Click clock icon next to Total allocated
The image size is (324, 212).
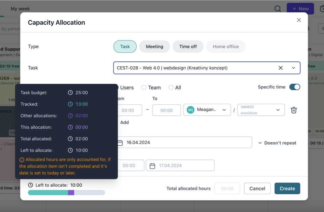70,139
